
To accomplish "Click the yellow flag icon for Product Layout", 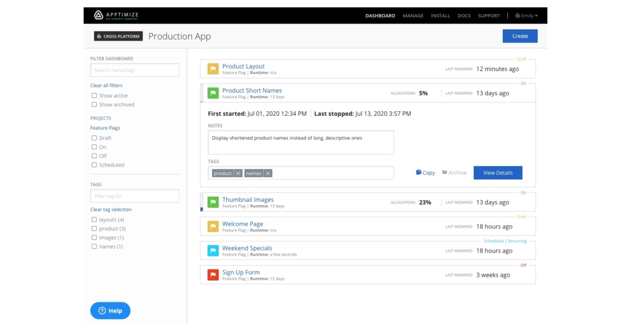I will (x=213, y=69).
